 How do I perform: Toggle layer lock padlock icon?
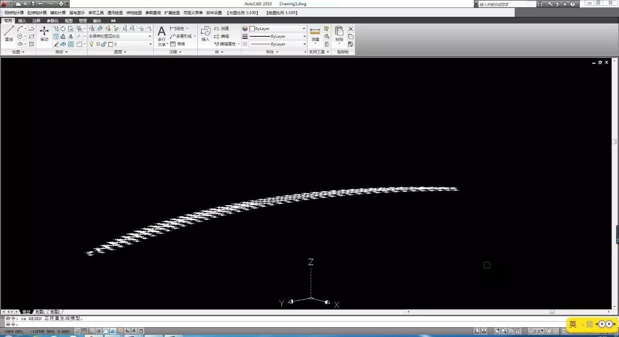pyautogui.click(x=103, y=44)
